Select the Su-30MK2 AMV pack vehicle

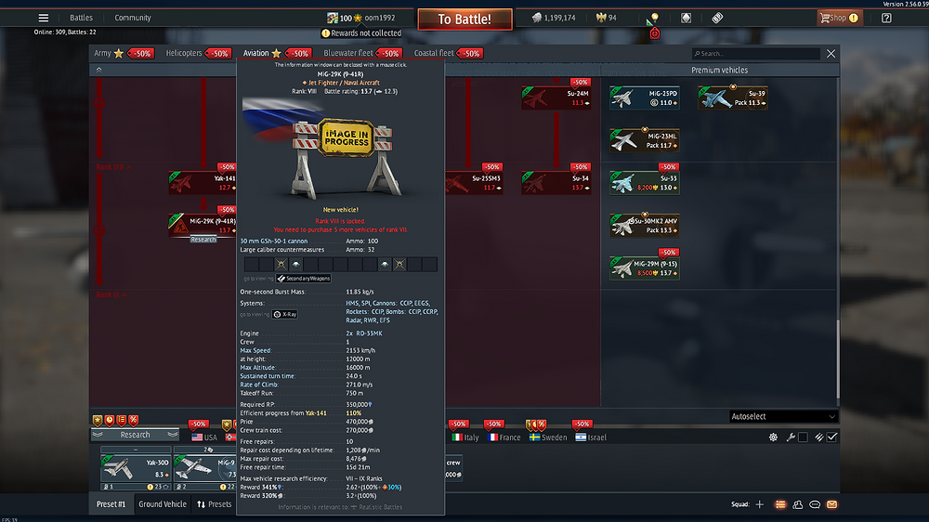click(645, 225)
